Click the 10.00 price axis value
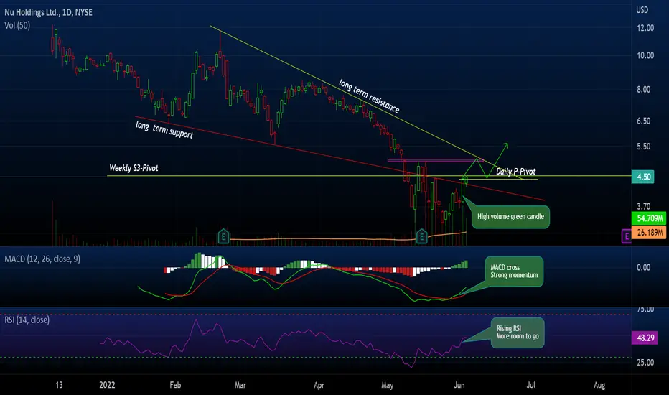This screenshot has width=669, height=395. pos(645,55)
